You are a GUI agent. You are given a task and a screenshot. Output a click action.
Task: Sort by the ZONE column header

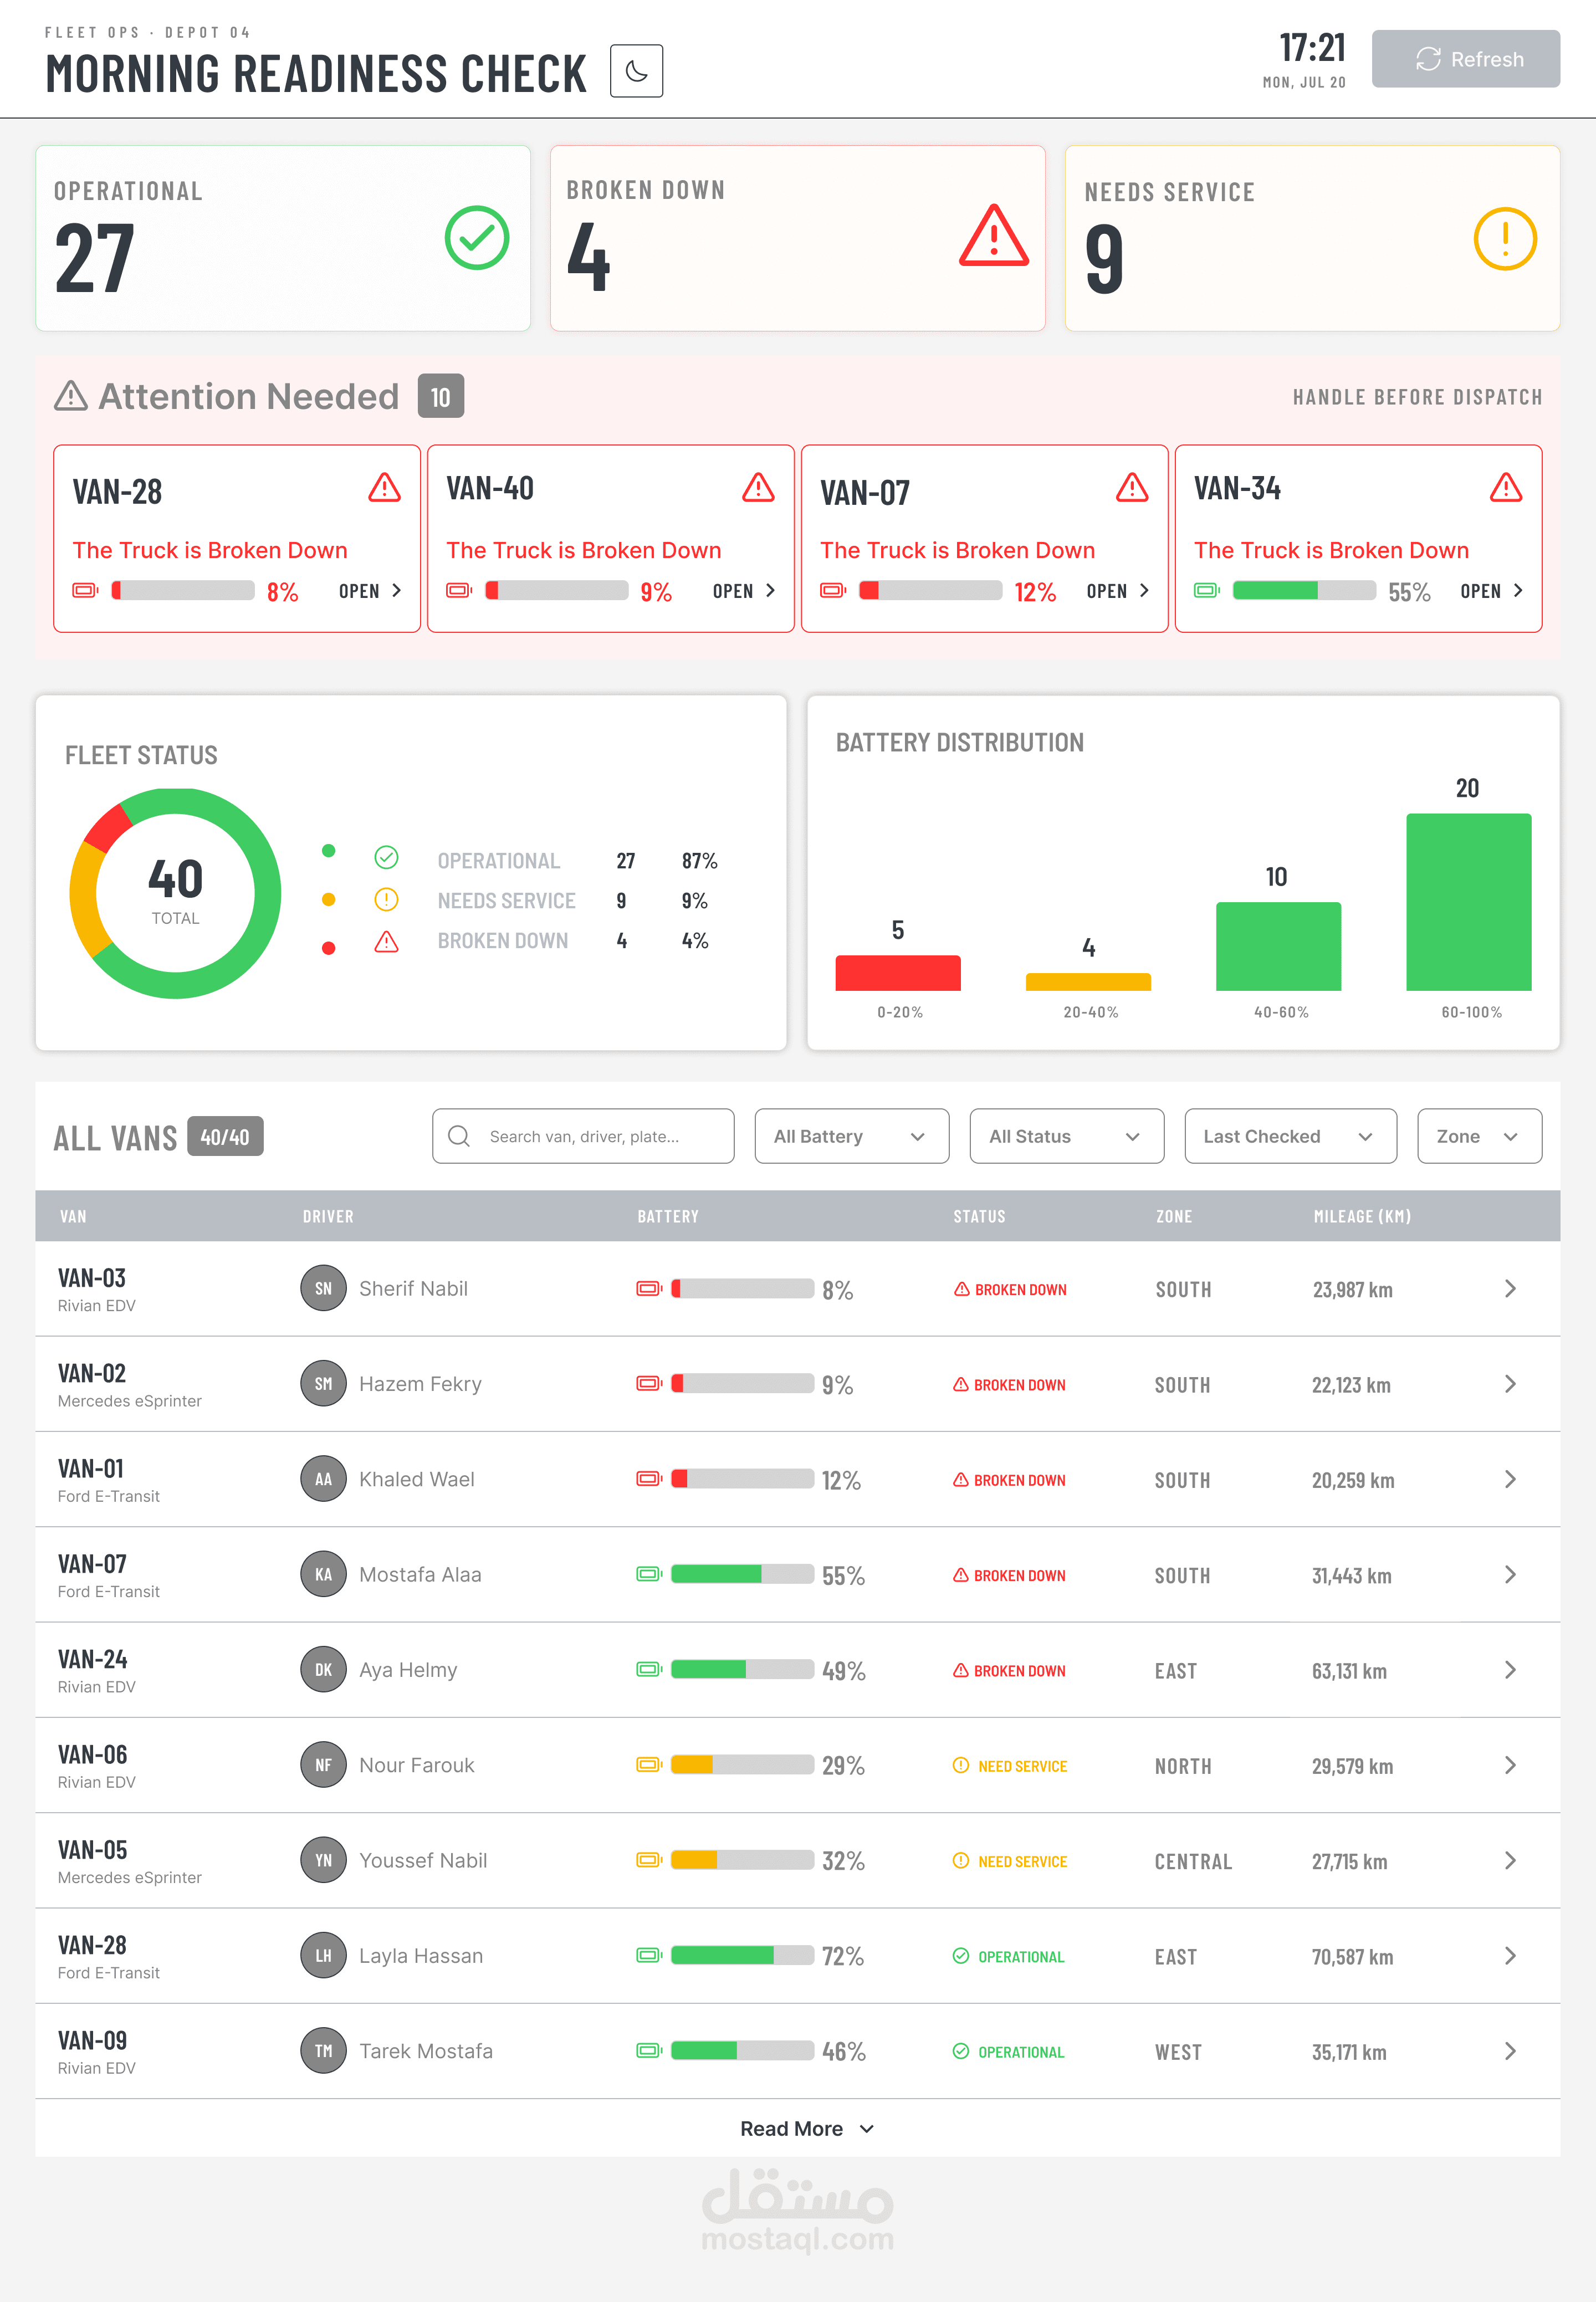(x=1174, y=1217)
